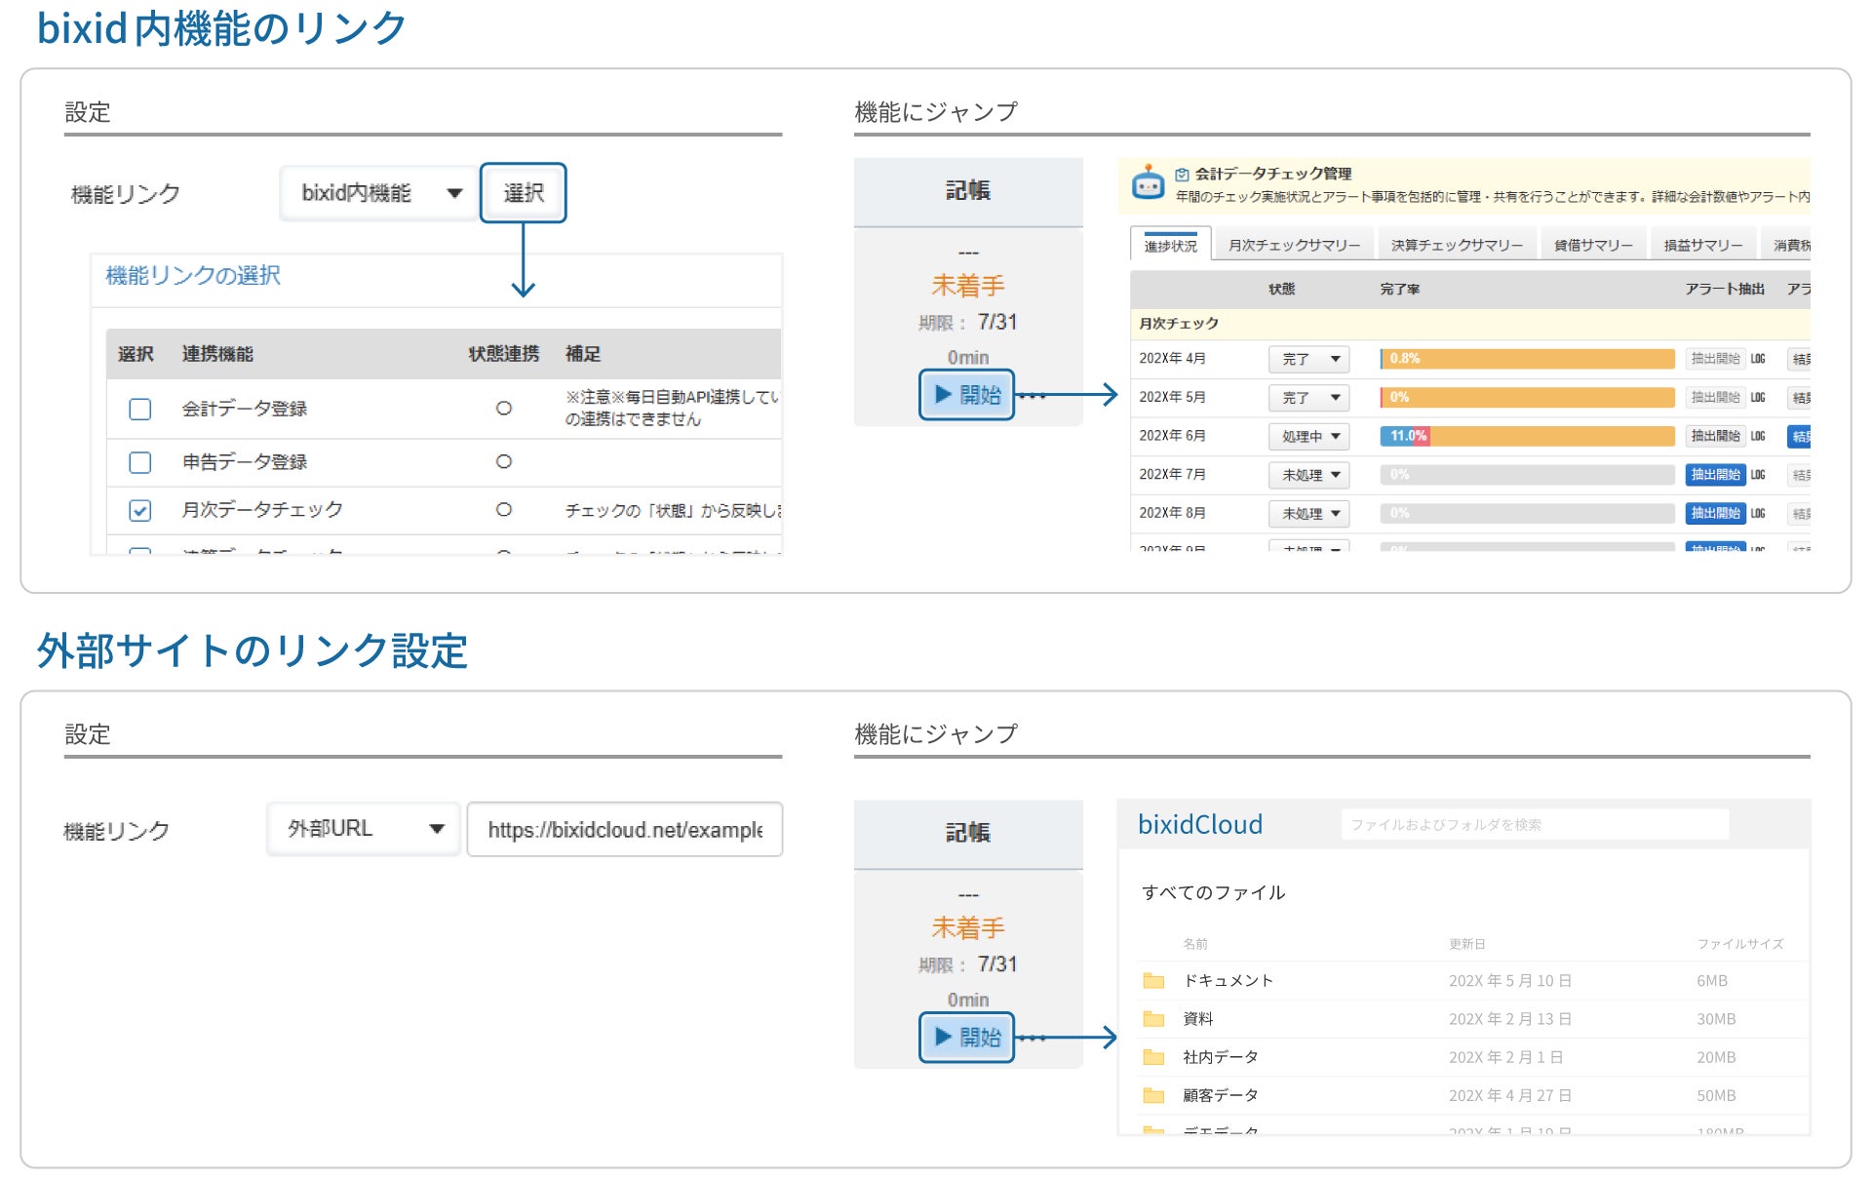Change 202X年 6月 status 処理中 dropdown
This screenshot has height=1179, width=1872.
coord(1309,436)
